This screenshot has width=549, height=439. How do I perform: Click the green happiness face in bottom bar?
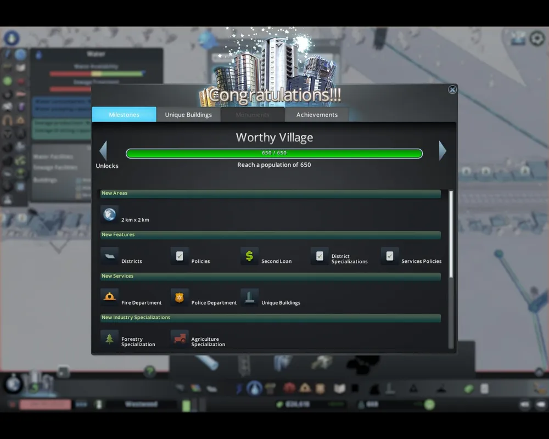click(429, 404)
